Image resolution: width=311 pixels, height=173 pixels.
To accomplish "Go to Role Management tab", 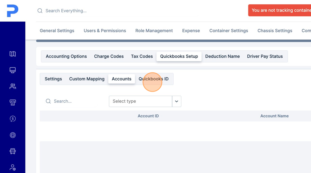I will (154, 31).
